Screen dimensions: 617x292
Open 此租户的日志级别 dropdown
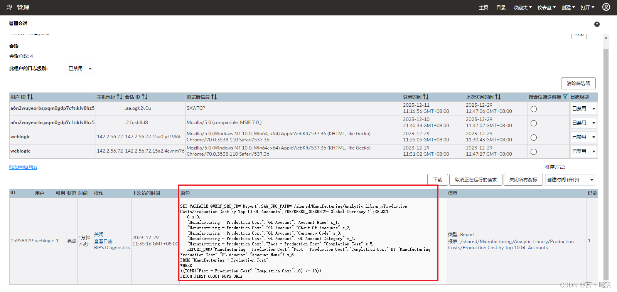(x=80, y=69)
